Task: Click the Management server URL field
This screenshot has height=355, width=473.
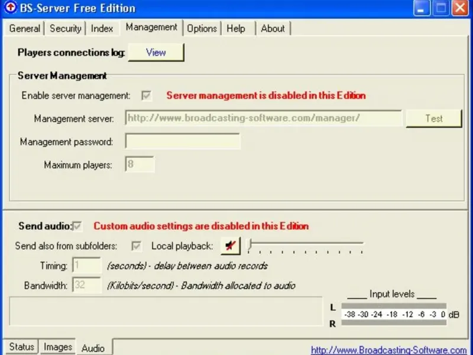Action: click(x=263, y=118)
